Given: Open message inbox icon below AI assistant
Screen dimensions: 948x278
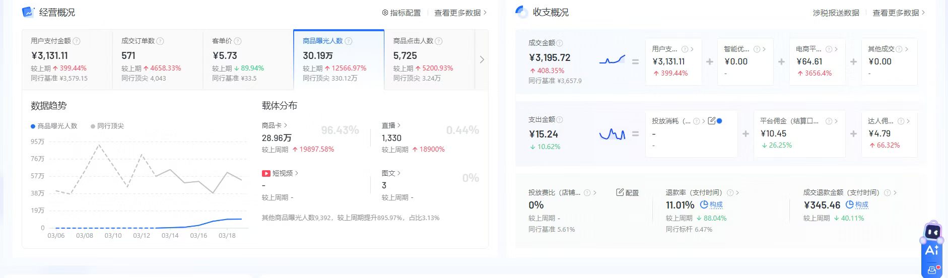Looking at the screenshot, I should pyautogui.click(x=932, y=270).
